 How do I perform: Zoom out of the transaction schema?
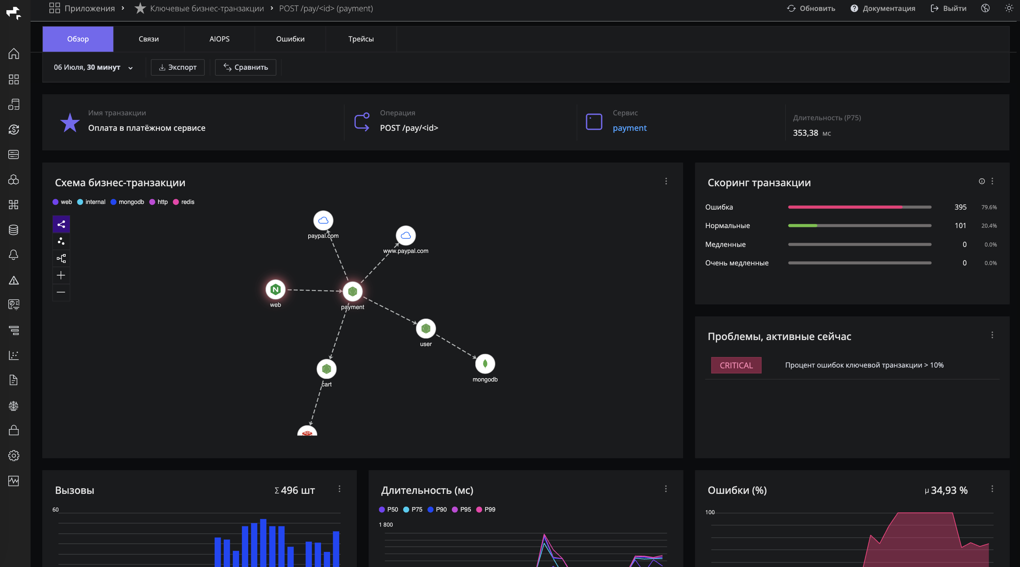point(61,293)
